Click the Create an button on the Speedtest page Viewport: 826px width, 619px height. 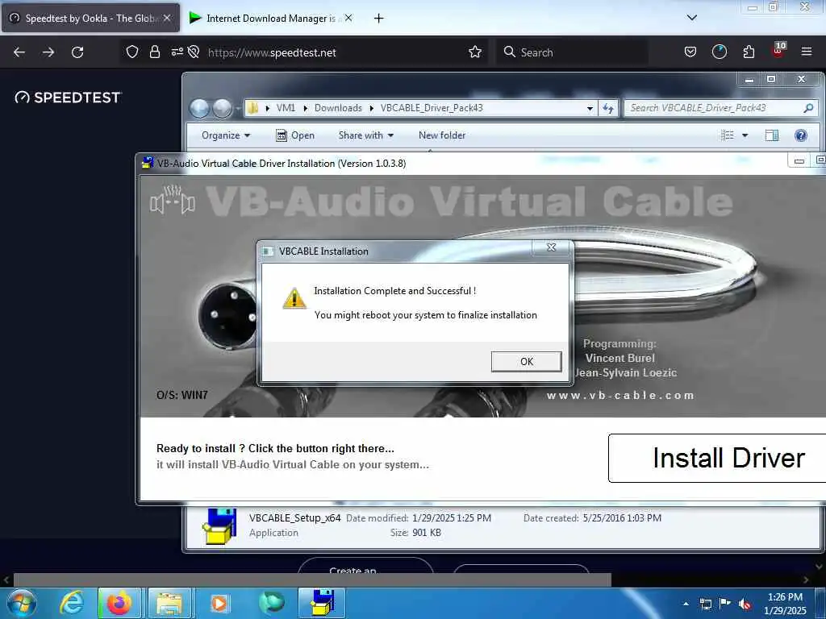coord(365,567)
